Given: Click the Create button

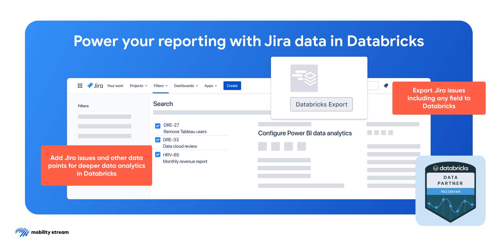Looking at the screenshot, I should [x=232, y=86].
